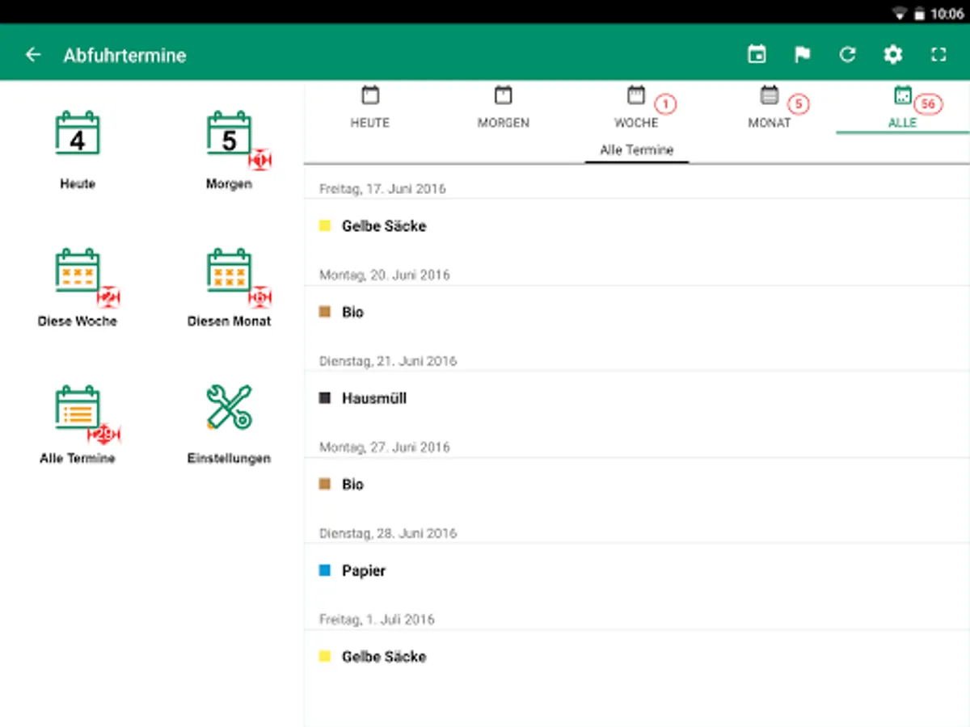Open settings via the gear icon

[892, 55]
